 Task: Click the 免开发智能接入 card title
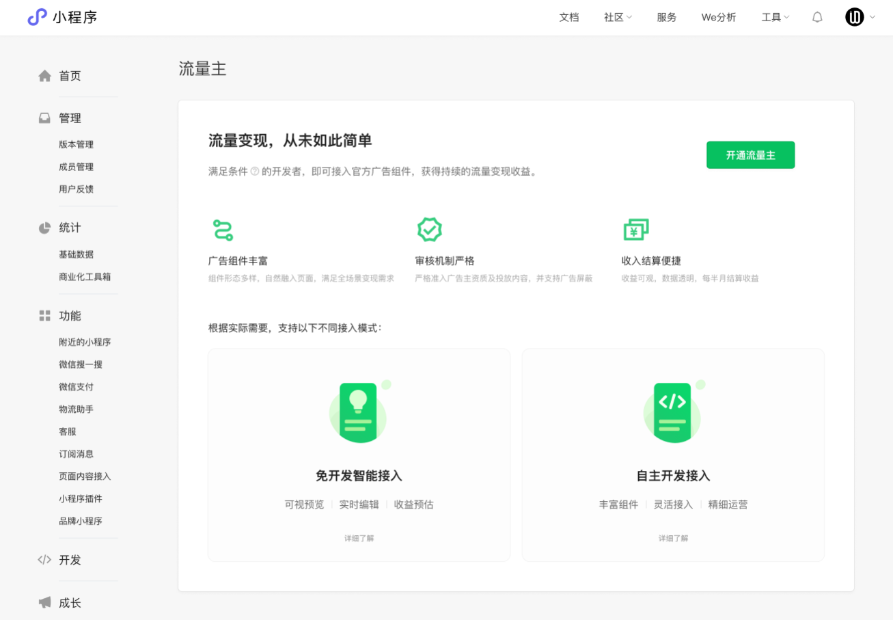click(359, 476)
